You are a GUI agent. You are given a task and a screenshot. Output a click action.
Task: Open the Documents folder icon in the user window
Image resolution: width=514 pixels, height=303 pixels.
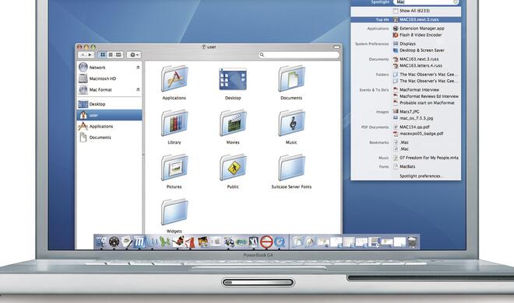[291, 78]
